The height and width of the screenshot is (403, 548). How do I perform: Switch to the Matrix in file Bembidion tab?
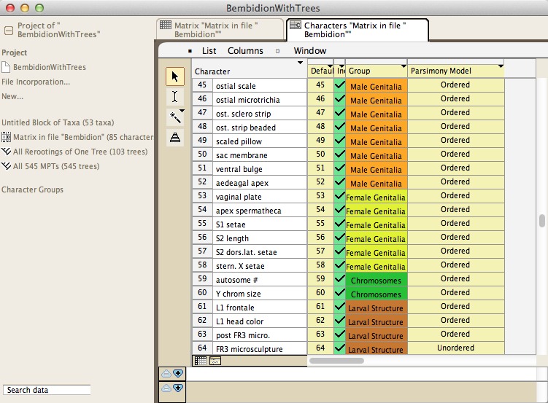tap(220, 29)
